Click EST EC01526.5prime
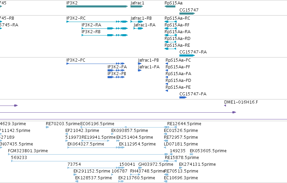The image size is (287, 183). tap(166, 134)
